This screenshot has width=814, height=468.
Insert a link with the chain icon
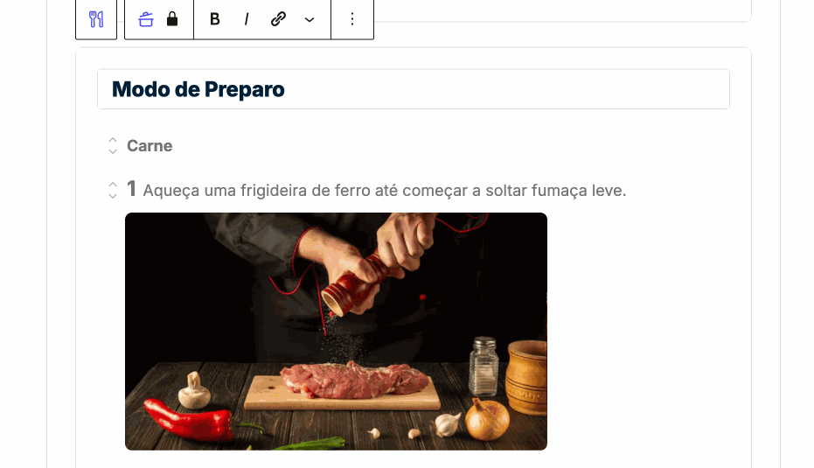(278, 19)
